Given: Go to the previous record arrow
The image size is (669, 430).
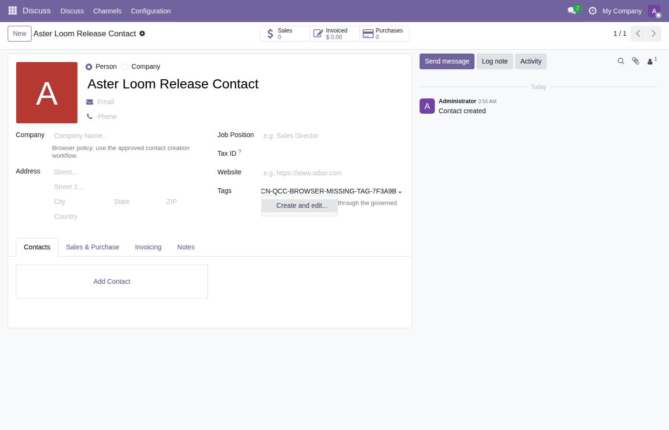Looking at the screenshot, I should tap(638, 33).
